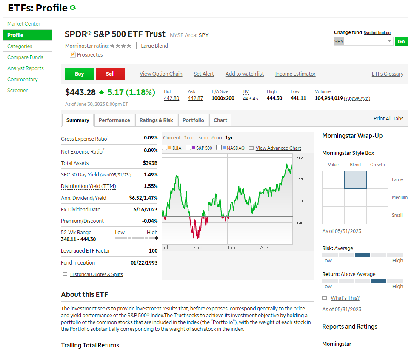Enable the S&P 500 comparison checkbox
This screenshot has width=414, height=350.
188,147
